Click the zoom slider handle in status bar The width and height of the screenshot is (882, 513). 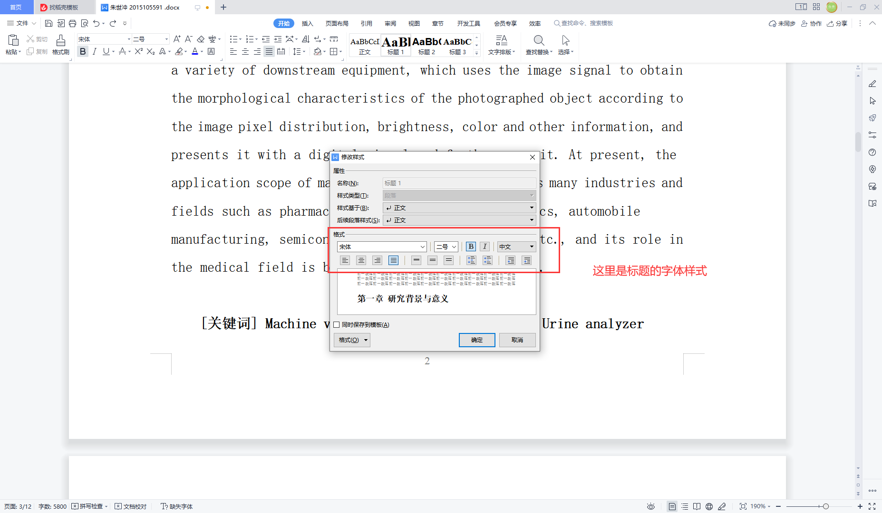tap(826, 506)
